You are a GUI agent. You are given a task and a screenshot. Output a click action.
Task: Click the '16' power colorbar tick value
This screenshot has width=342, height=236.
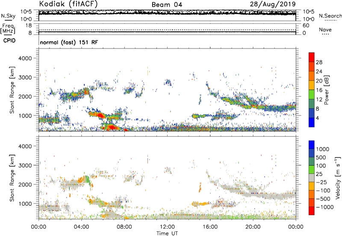point(319,90)
